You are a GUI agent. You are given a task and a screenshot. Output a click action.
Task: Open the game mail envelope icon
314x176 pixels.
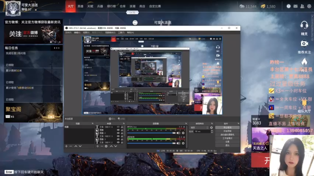(x=296, y=6)
